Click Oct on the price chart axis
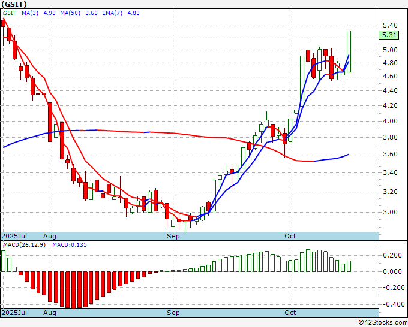This screenshot has height=327, width=408. click(x=290, y=236)
